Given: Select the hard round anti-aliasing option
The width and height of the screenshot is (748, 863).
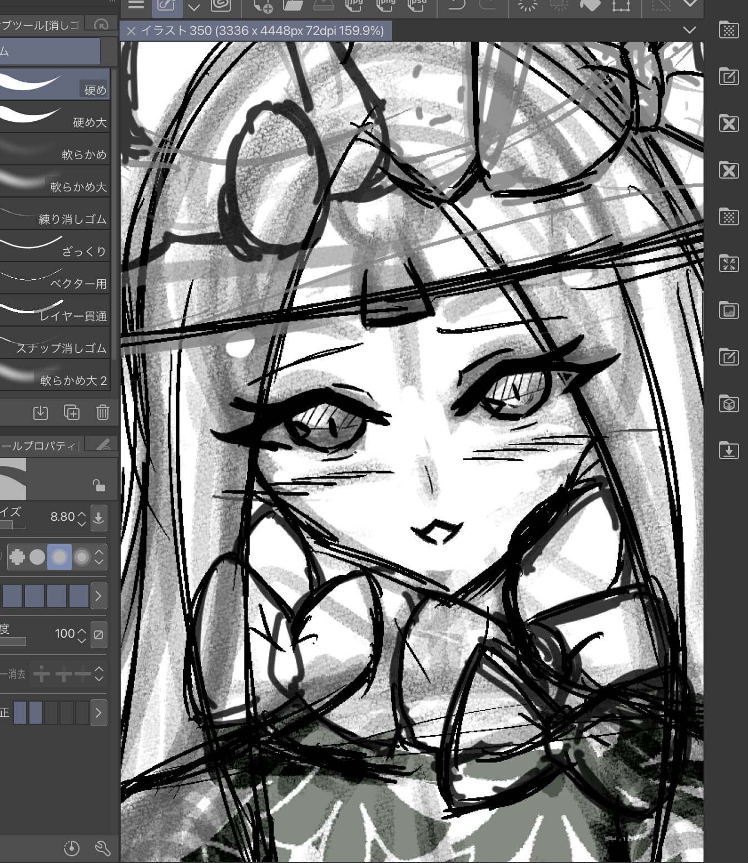Looking at the screenshot, I should pos(37,557).
